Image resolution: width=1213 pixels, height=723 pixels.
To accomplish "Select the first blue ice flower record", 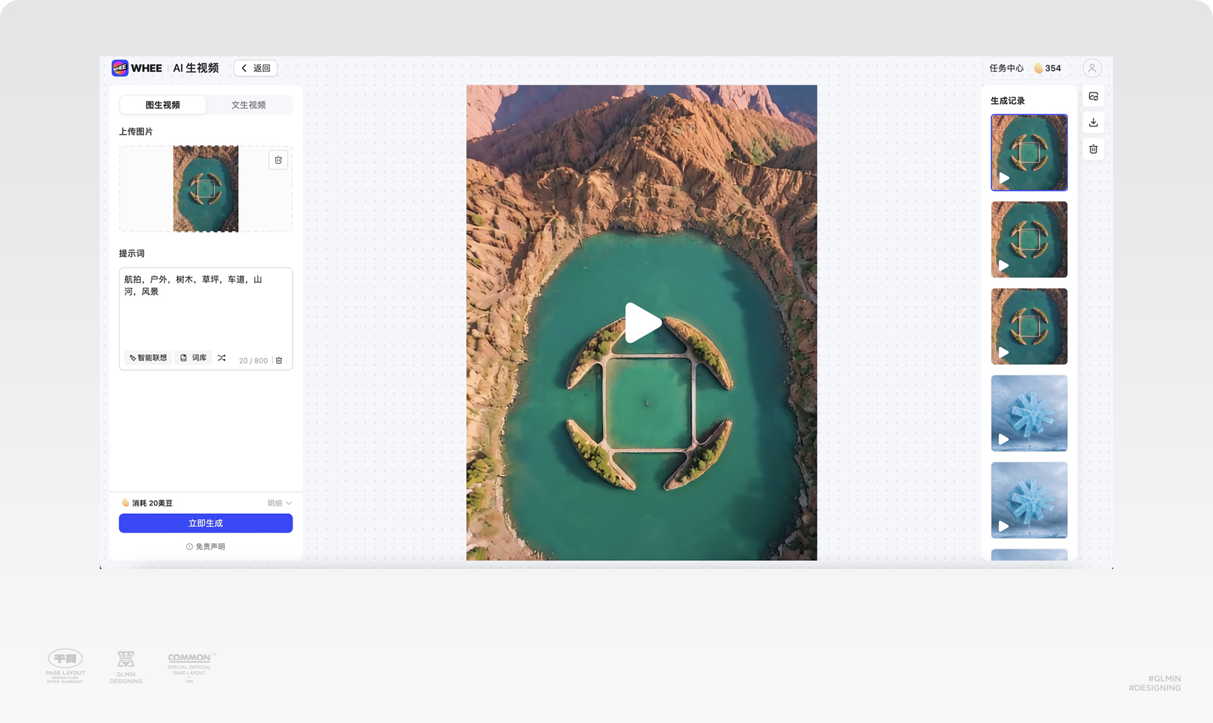I will (1029, 413).
